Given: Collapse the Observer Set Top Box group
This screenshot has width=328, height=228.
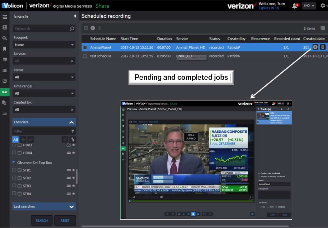Looking at the screenshot, I should coord(14,162).
